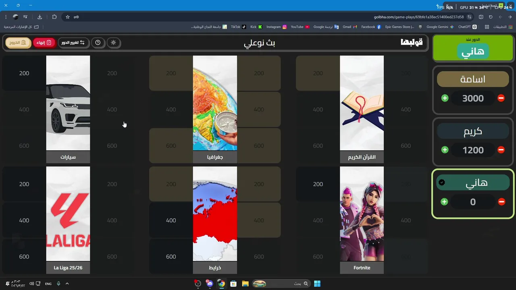Click the taskbar بحث search box
This screenshot has width=516, height=290.
click(x=282, y=284)
